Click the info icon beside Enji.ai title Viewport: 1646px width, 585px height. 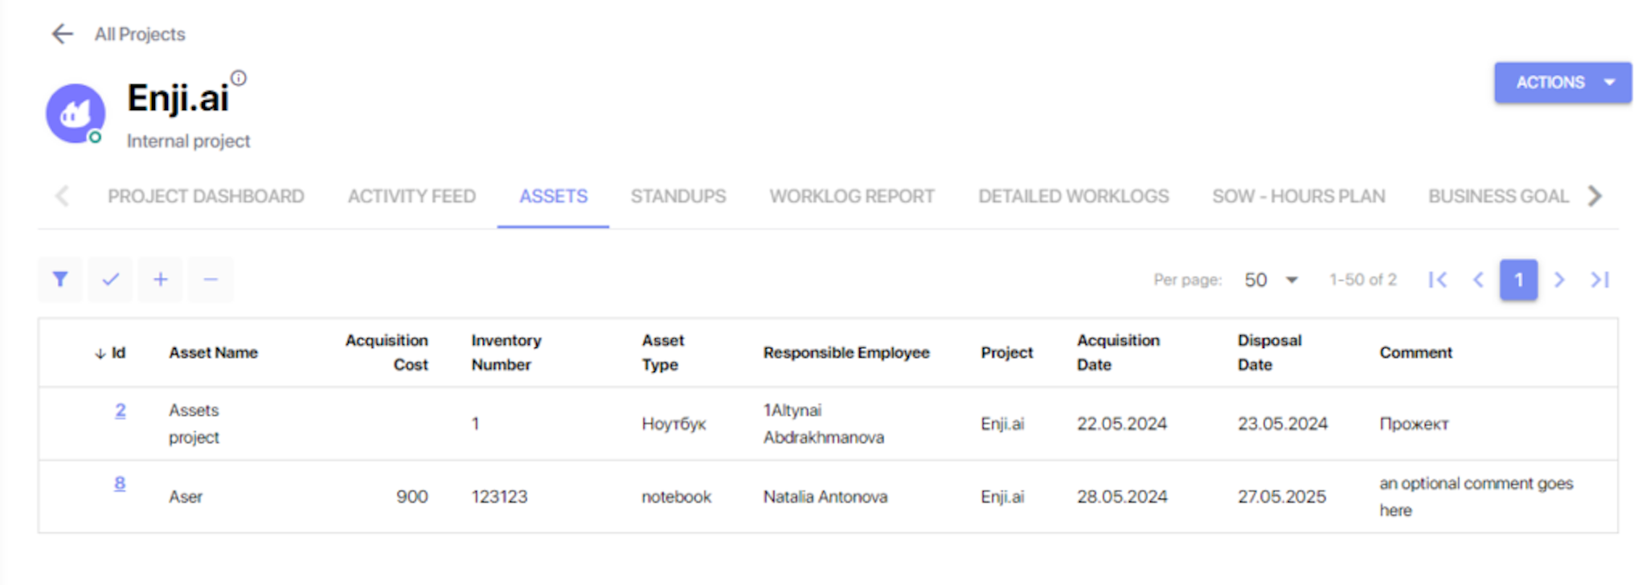(239, 78)
